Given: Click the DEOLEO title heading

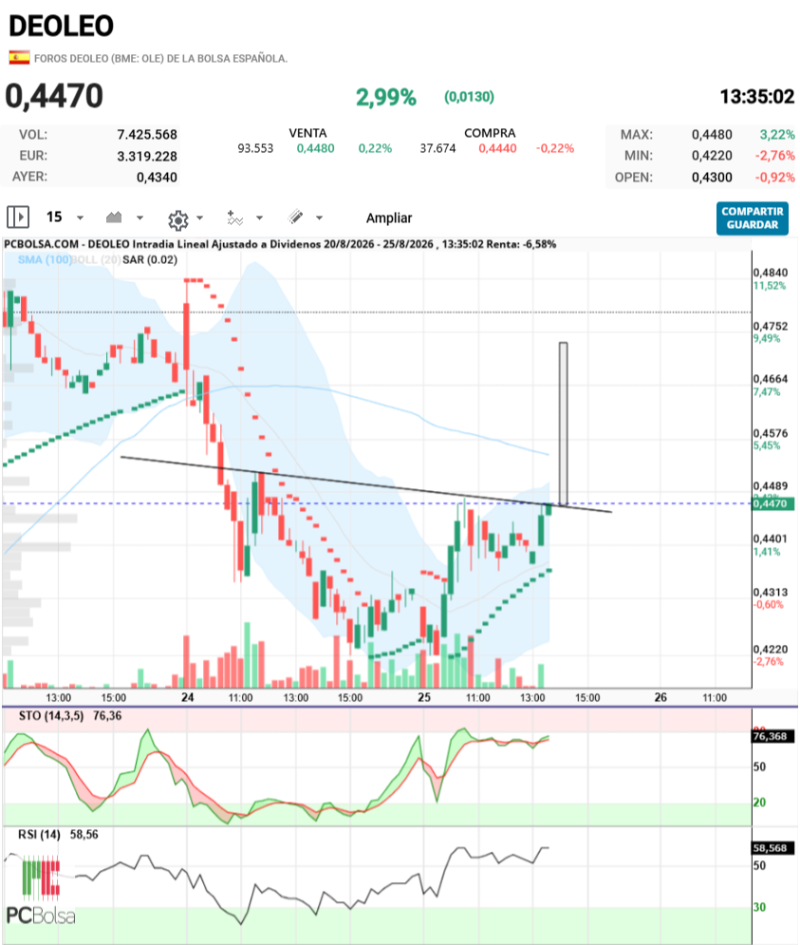Looking at the screenshot, I should click(x=61, y=26).
